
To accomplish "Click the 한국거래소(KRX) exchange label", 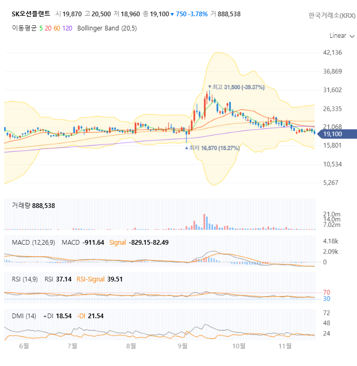I will coord(332,15).
